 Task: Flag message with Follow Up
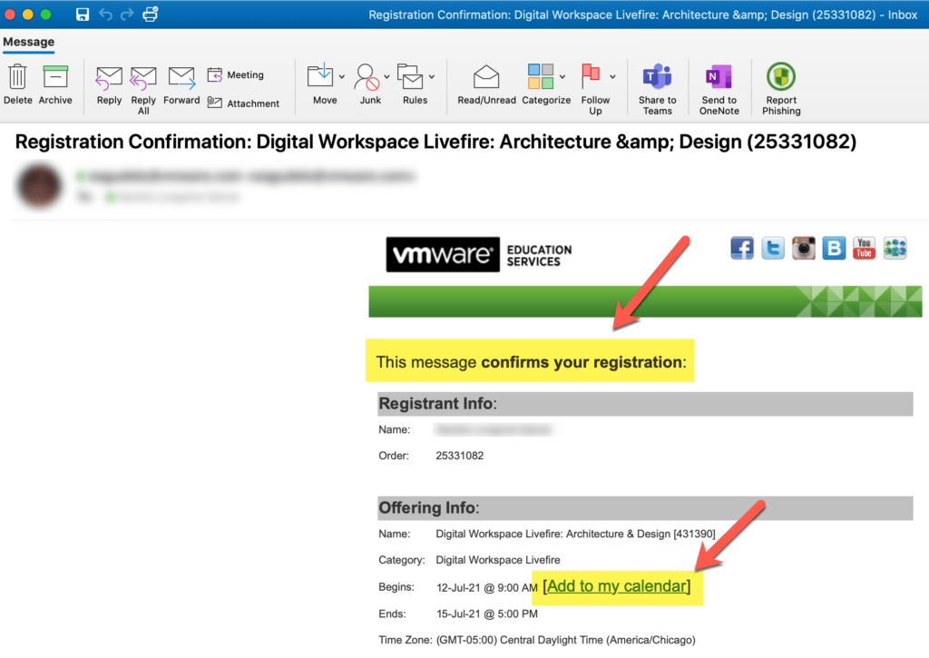click(x=593, y=89)
